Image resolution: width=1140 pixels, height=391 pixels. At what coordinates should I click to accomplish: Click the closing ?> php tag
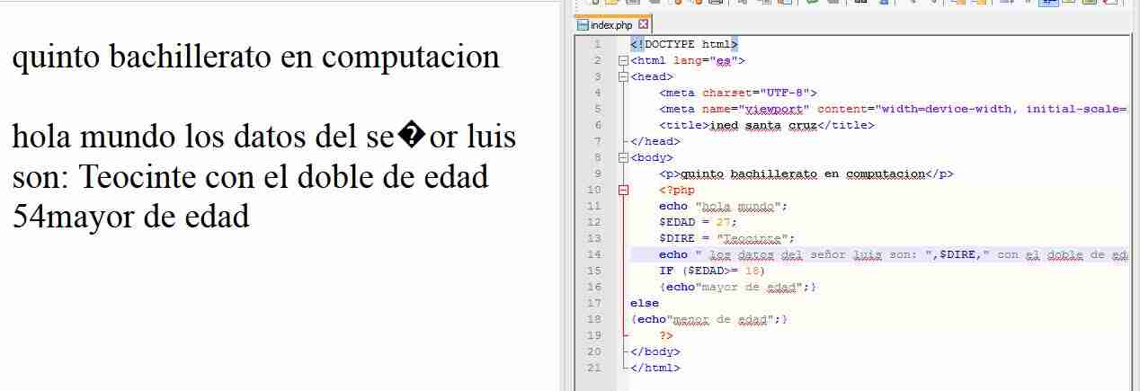[x=666, y=335]
